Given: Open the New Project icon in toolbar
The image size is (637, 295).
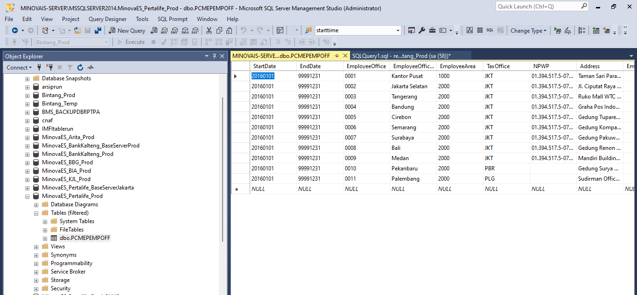Looking at the screenshot, I should pyautogui.click(x=45, y=30).
